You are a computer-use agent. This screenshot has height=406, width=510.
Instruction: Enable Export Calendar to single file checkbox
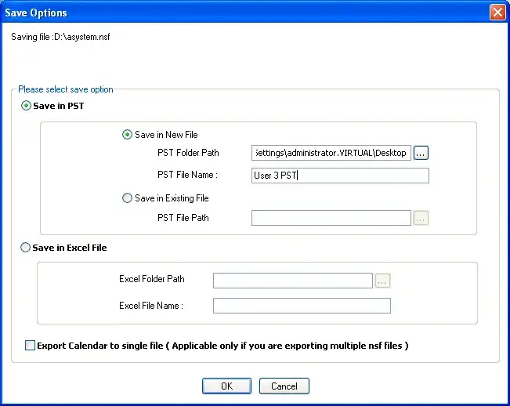point(31,346)
